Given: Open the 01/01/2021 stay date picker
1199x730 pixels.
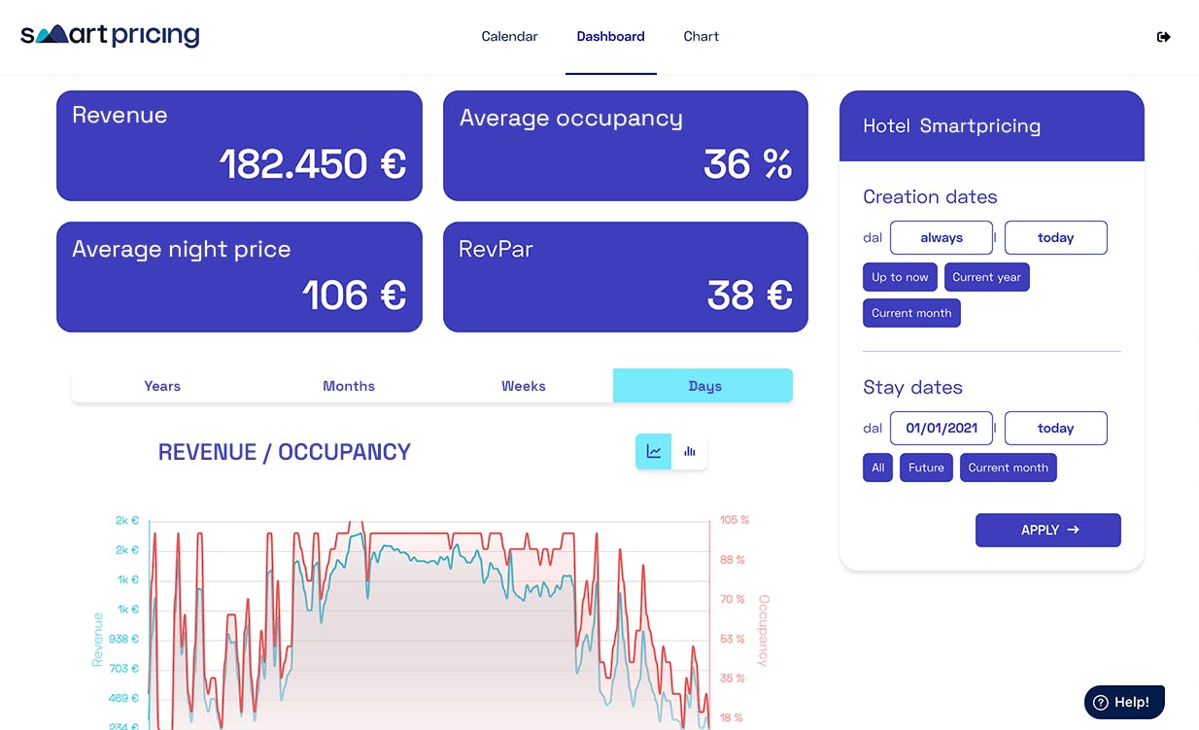Looking at the screenshot, I should tap(941, 428).
